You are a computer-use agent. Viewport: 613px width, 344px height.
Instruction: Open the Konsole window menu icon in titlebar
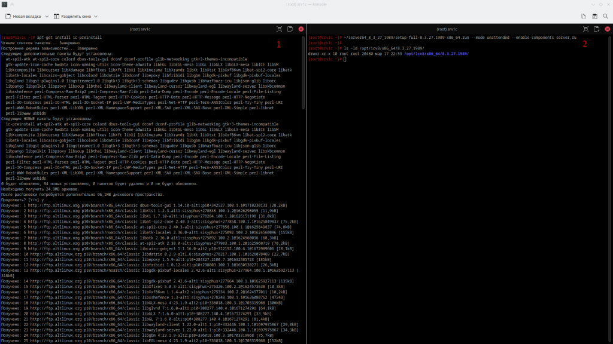tap(5, 4)
